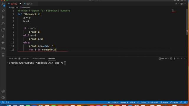The width and height of the screenshot is (189, 106).
Task: Open the Debug Console tab
Action: click(39, 59)
